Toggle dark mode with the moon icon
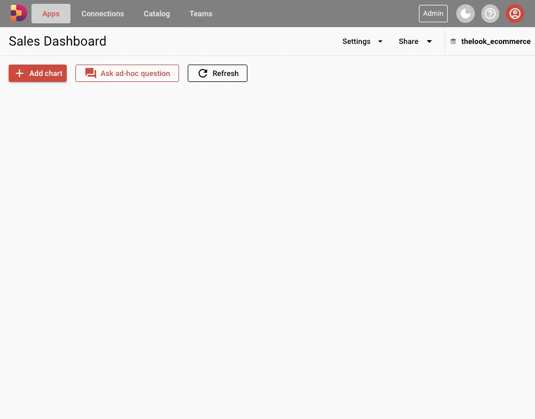535x419 pixels. coord(466,14)
